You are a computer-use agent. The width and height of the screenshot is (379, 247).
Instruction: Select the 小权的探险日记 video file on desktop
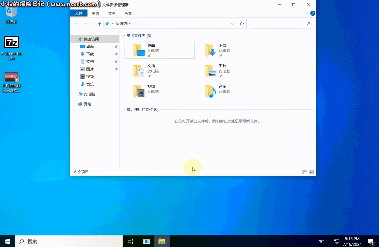point(12,82)
